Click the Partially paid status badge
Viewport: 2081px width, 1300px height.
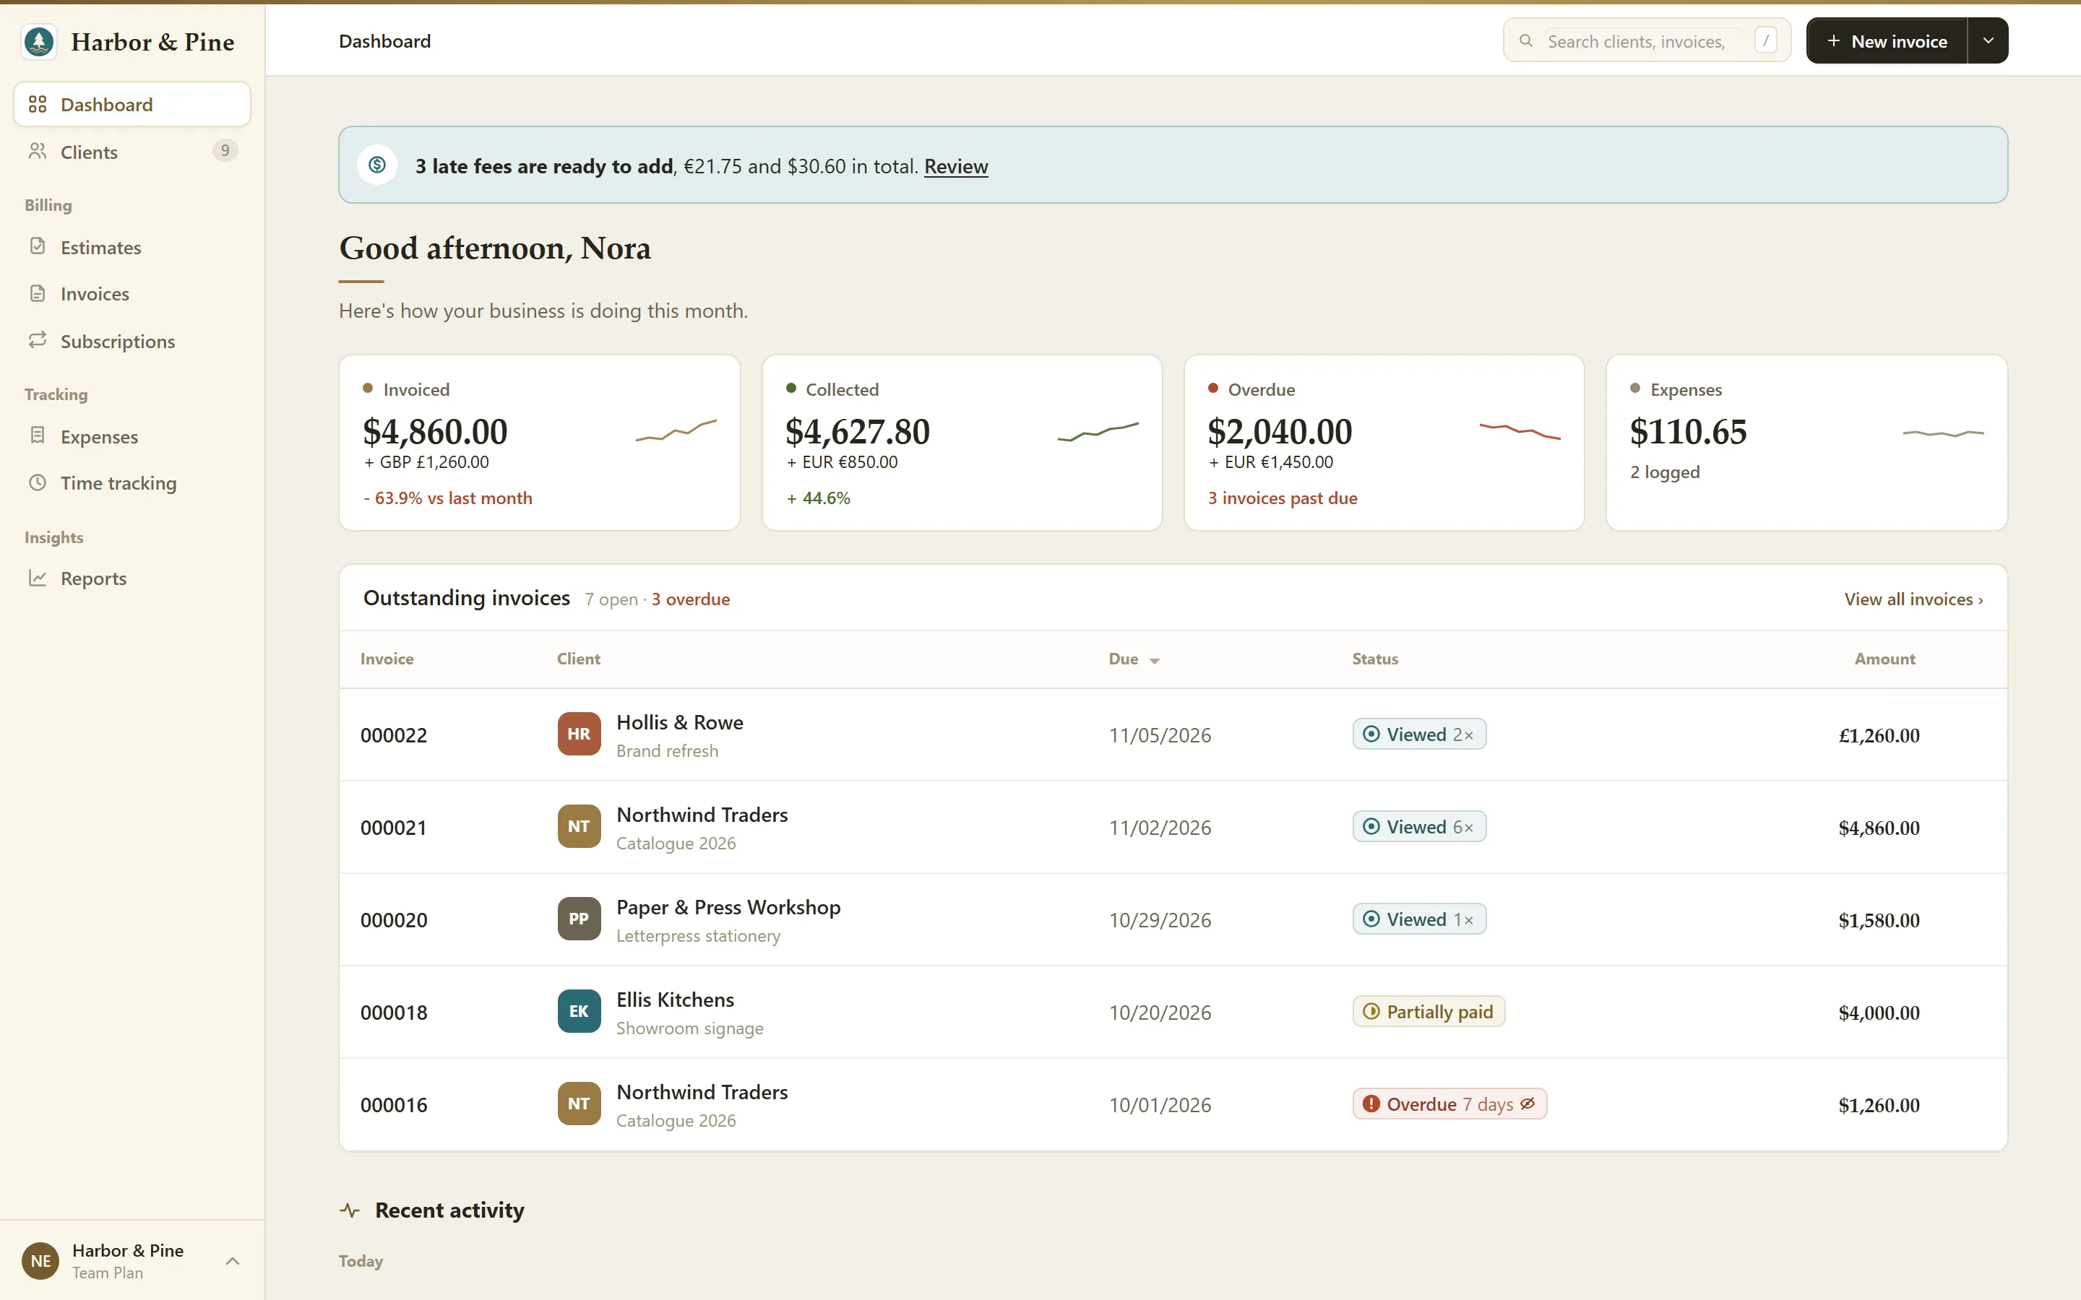click(1429, 1011)
